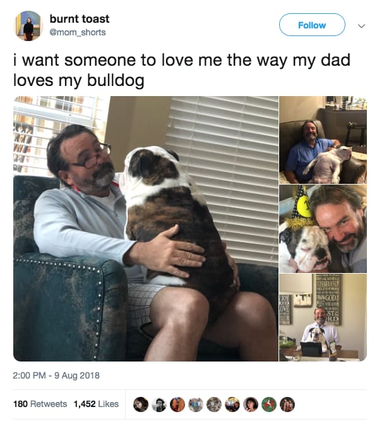View the 180 Retweets list
Screen dimensions: 377x426
click(x=40, y=404)
